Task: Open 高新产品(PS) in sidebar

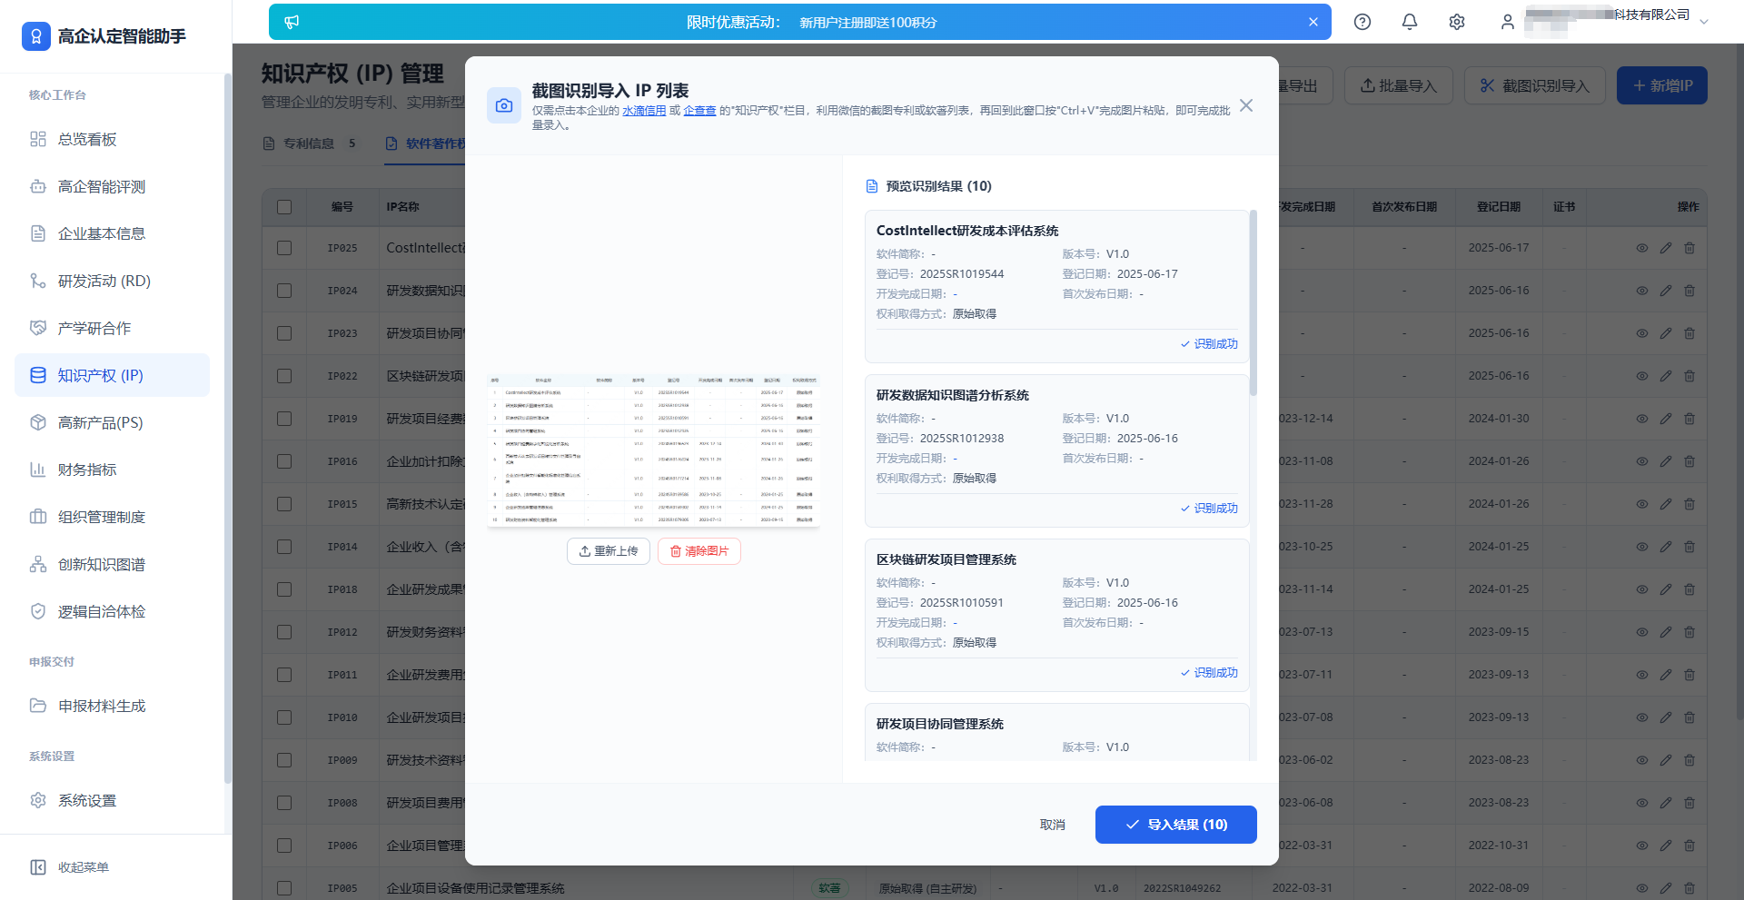Action: point(112,422)
